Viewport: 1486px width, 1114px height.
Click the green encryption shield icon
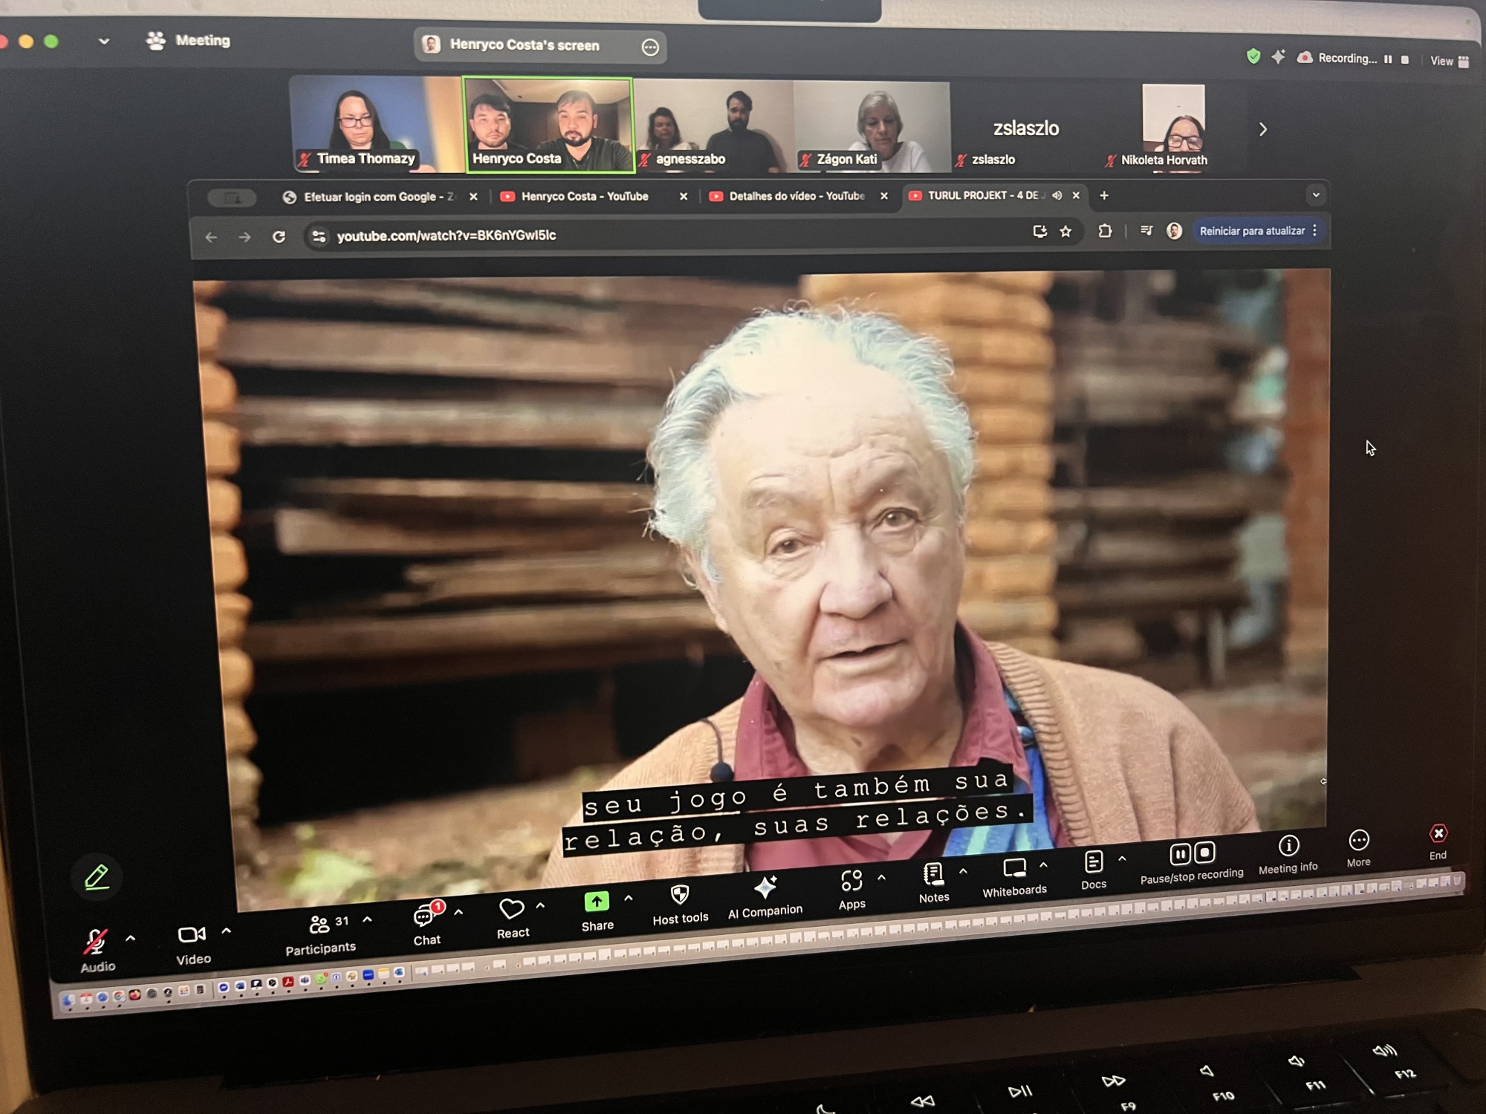(x=1253, y=56)
